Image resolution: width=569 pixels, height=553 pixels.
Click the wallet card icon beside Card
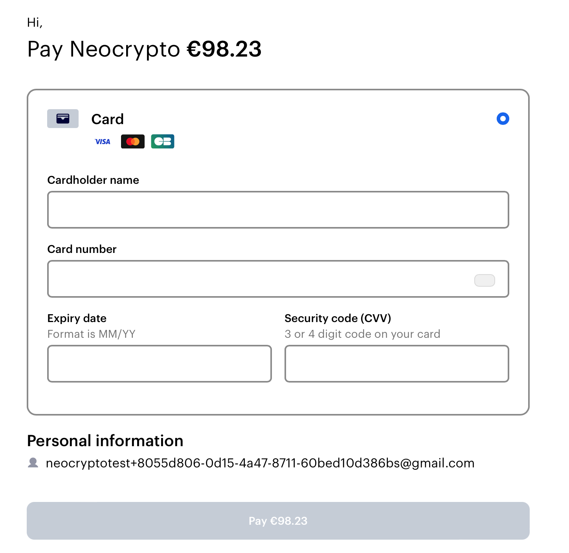click(63, 119)
